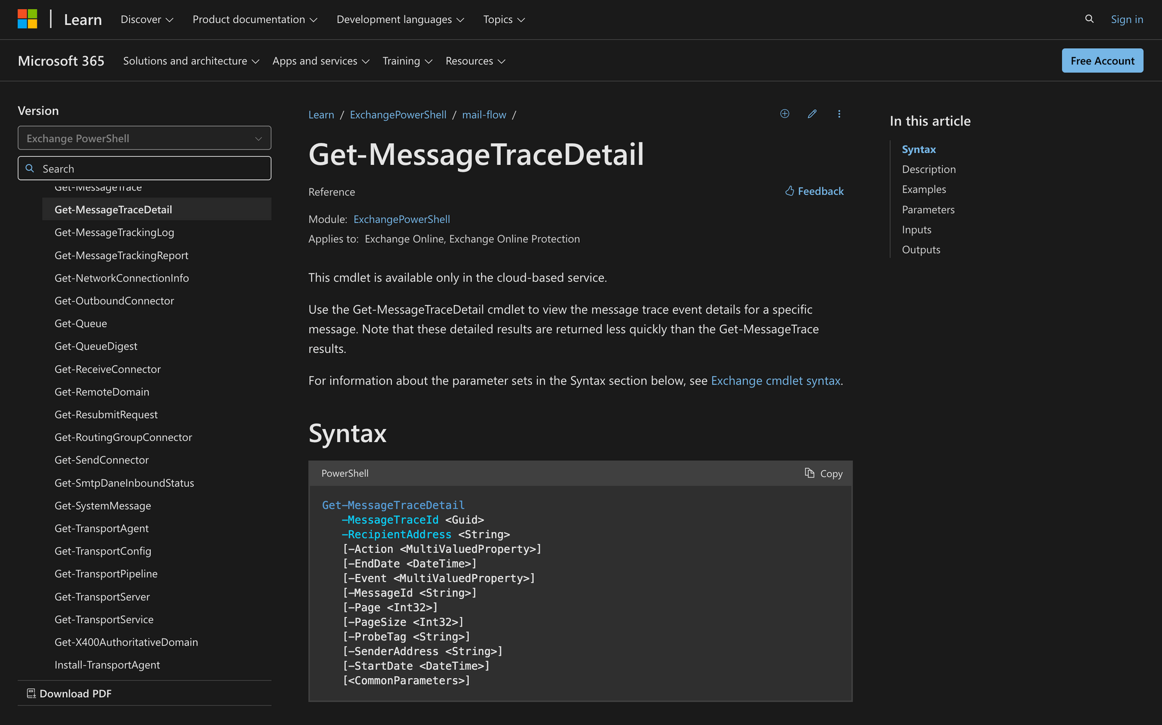Open Get-RemoteDomain in sidebar
This screenshot has width=1162, height=725.
click(102, 392)
